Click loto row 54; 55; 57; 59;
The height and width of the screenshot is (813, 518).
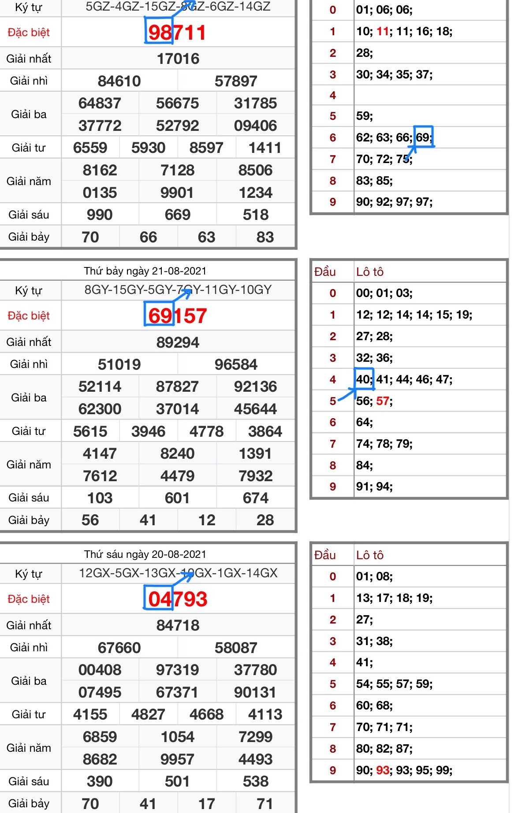coord(395,684)
